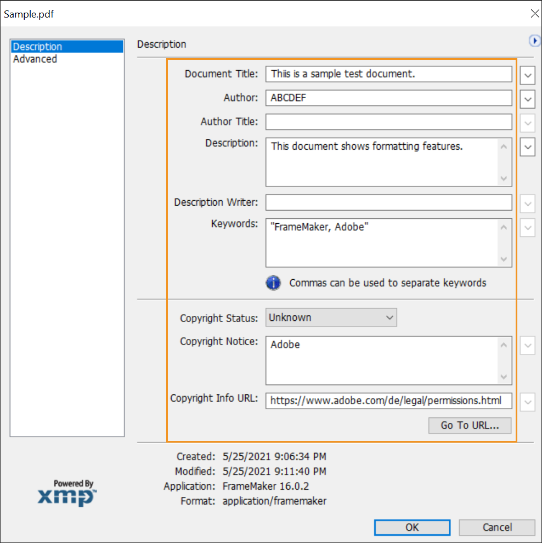Confirm changes with the OK button
Screen dimensions: 542x543
click(412, 527)
